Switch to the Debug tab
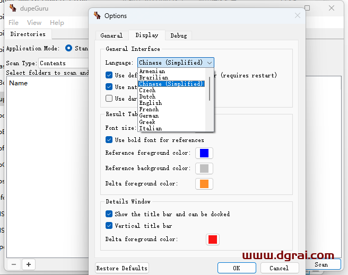Image resolution: width=348 pixels, height=275 pixels. [179, 36]
